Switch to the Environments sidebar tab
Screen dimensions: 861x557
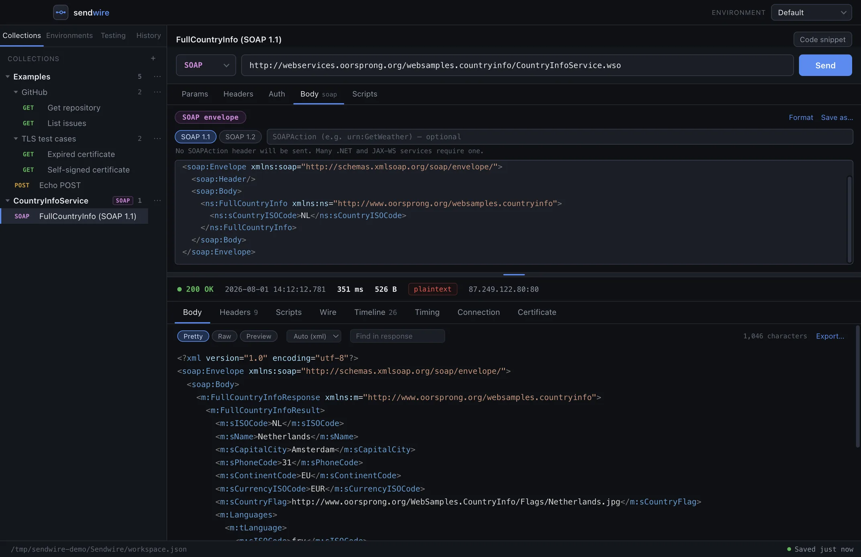(69, 36)
